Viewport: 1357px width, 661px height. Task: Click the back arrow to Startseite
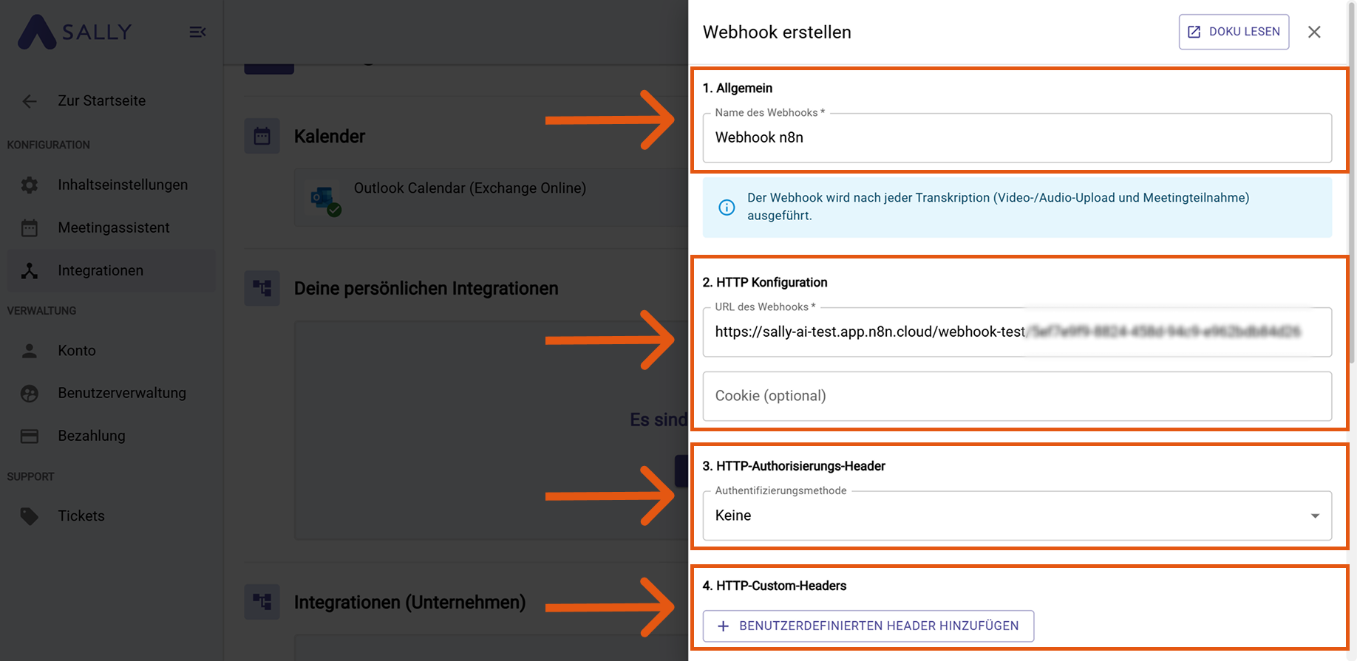[30, 101]
